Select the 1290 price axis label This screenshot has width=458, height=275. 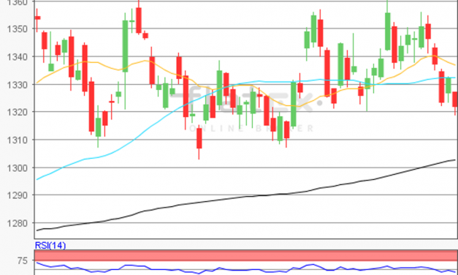coord(18,195)
